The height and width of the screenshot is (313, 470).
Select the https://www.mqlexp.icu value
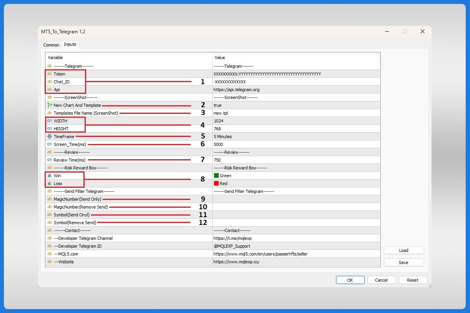236,262
